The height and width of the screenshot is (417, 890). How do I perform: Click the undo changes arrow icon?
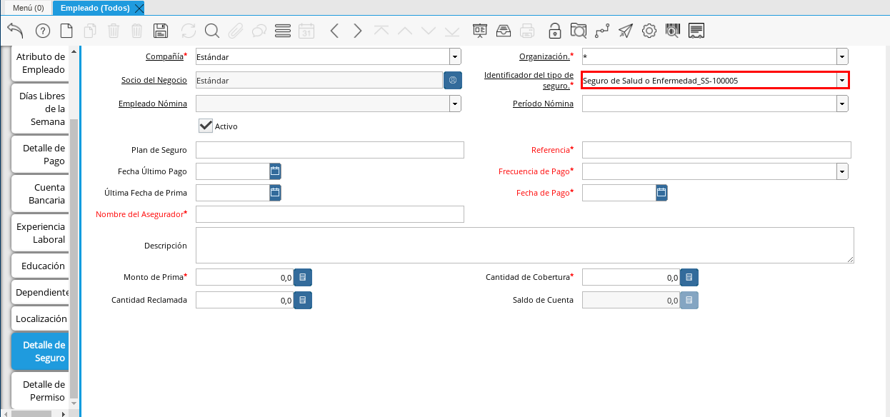point(16,31)
